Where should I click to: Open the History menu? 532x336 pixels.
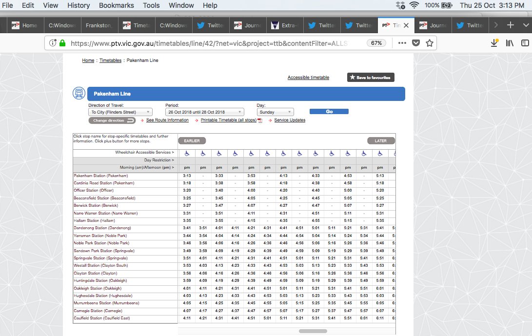[x=79, y=5]
